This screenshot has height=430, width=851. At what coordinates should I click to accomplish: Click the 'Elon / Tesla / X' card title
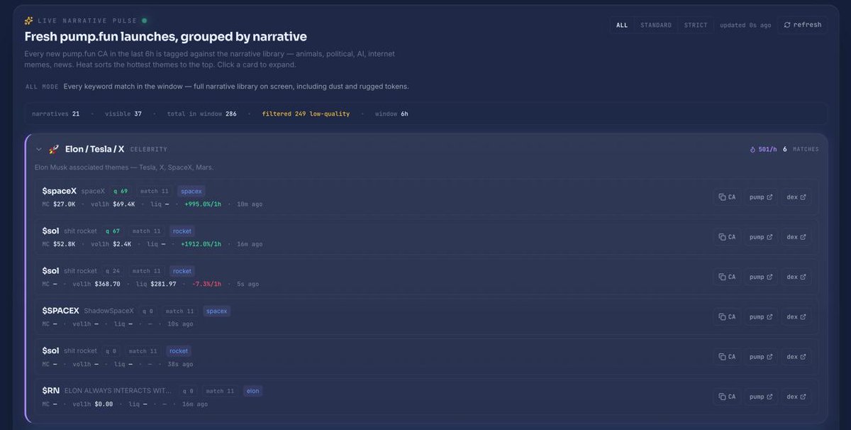coord(94,149)
